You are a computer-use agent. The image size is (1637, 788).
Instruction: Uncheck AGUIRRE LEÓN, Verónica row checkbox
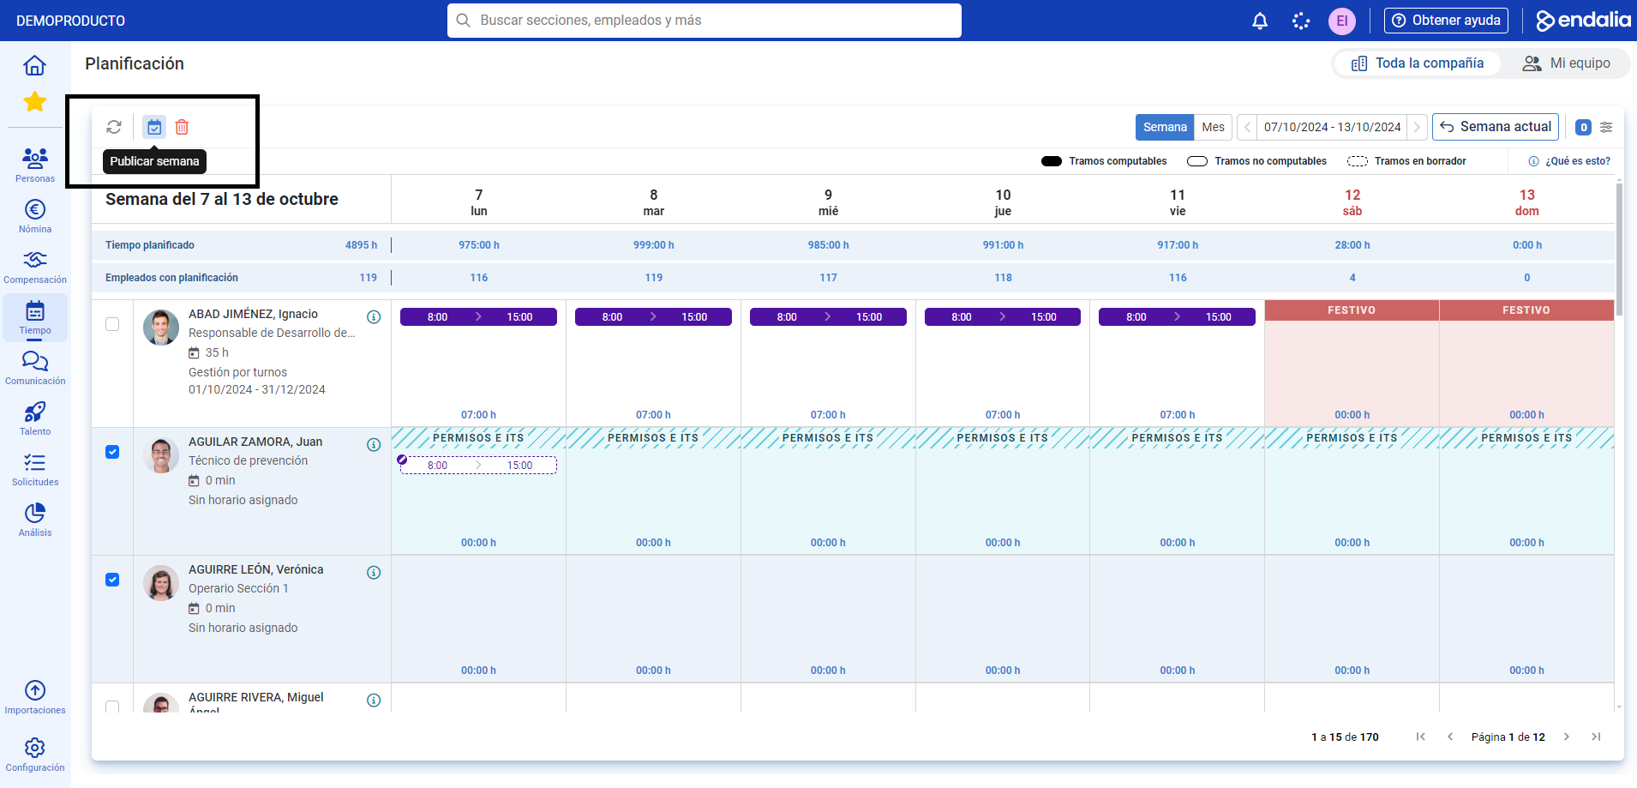click(112, 580)
